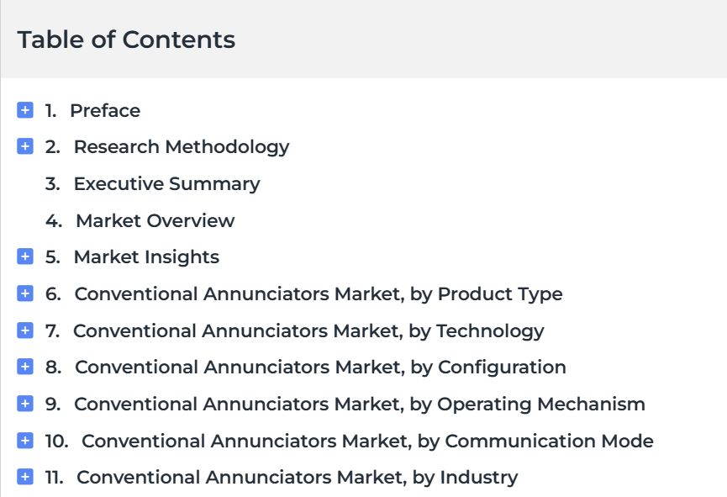This screenshot has height=497, width=727.
Task: Open Conventional Annunciators Market, by Configuration
Action: coord(320,367)
